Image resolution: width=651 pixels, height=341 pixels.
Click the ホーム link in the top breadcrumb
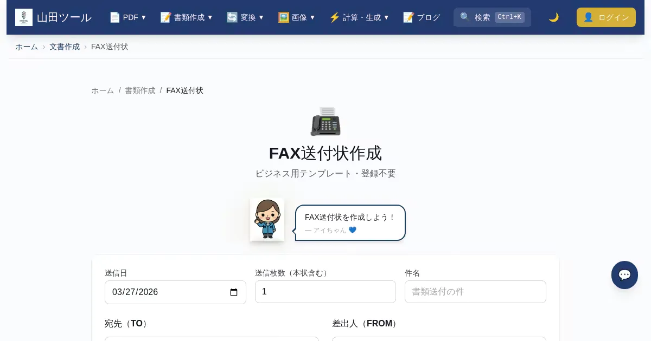(27, 47)
